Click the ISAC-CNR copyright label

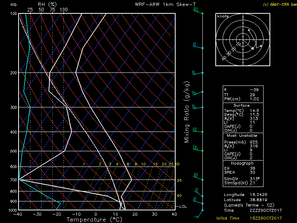(280, 4)
